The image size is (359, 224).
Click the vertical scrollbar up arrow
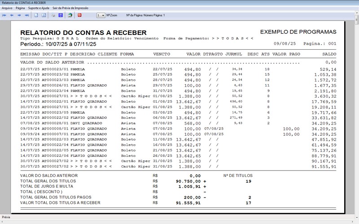356,23
